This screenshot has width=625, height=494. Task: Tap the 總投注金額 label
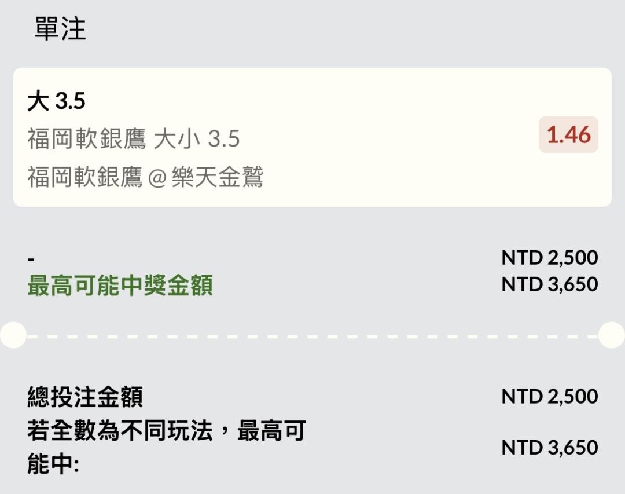coord(85,397)
